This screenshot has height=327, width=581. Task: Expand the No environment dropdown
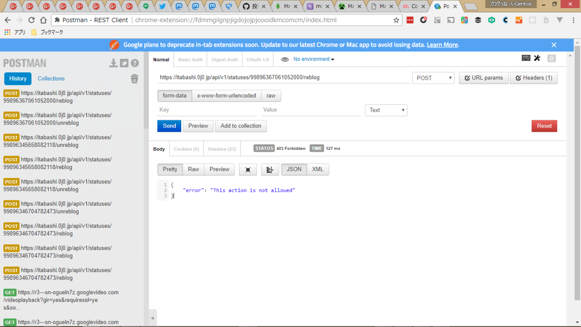tap(314, 59)
